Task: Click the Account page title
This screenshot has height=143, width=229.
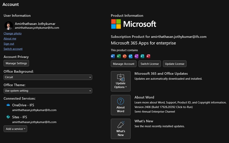Action: (11, 5)
